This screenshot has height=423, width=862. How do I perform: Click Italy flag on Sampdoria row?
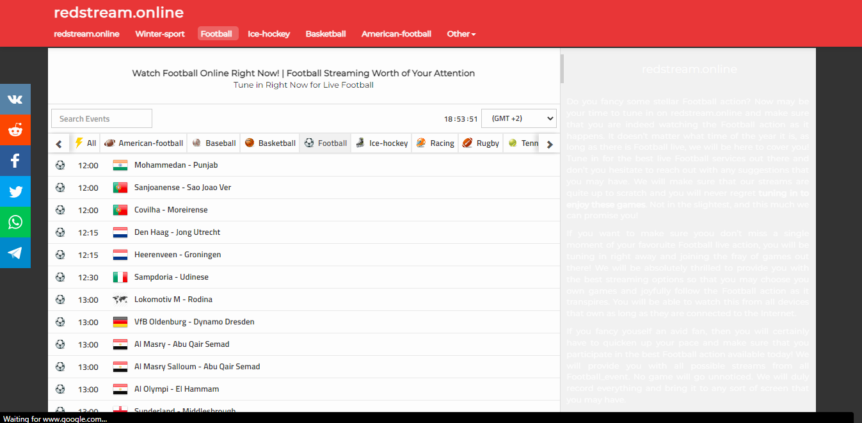120,277
